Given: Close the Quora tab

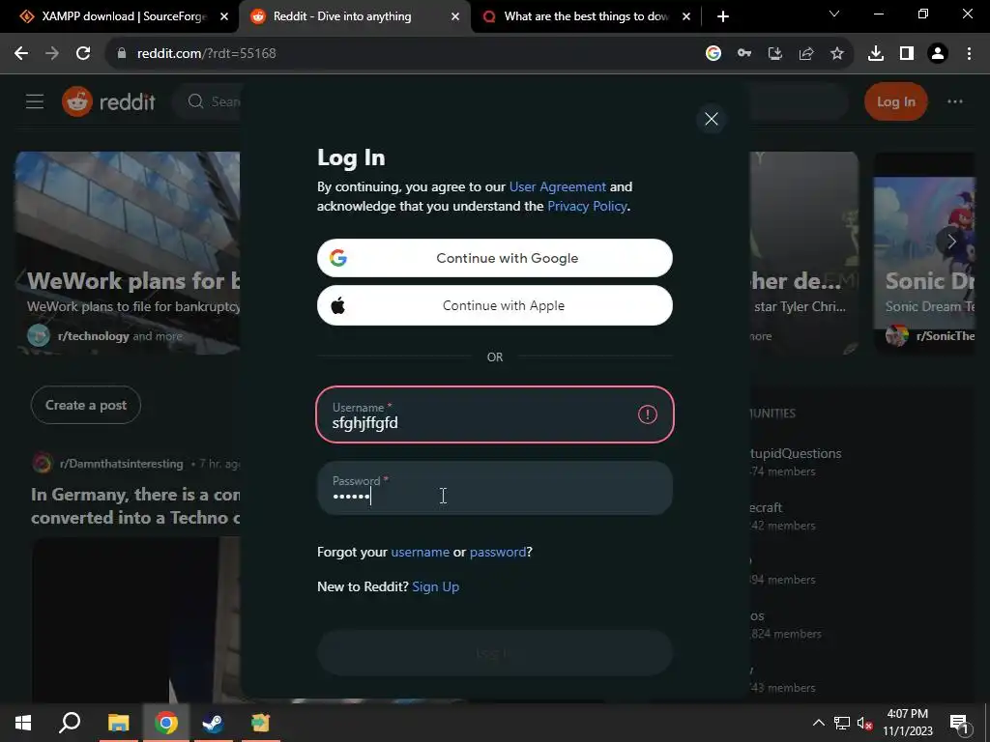Looking at the screenshot, I should [686, 16].
